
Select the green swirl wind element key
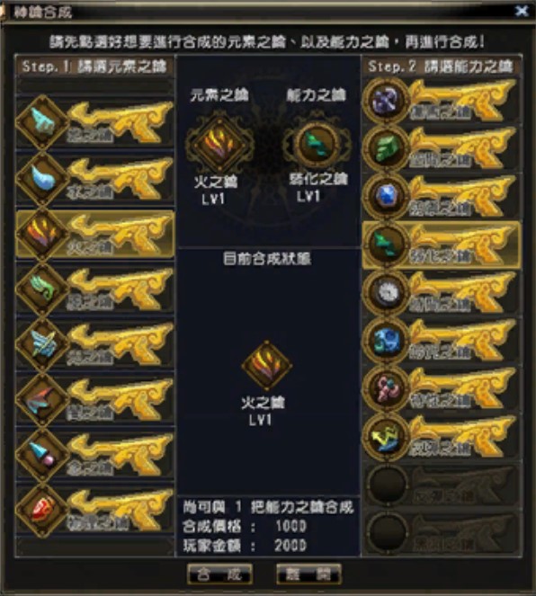[x=95, y=289]
